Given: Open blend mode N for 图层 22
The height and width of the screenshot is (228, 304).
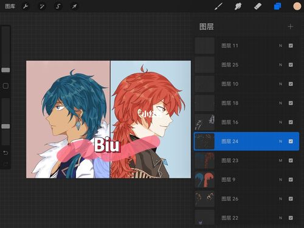Looking at the screenshot, I should [x=280, y=218].
